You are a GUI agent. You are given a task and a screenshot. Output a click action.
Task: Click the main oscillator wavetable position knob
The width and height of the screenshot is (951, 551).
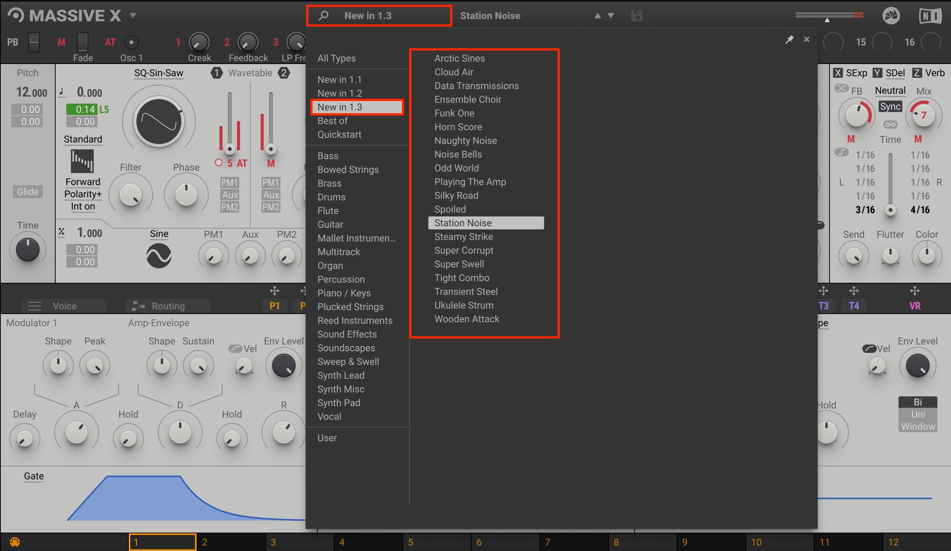(159, 122)
